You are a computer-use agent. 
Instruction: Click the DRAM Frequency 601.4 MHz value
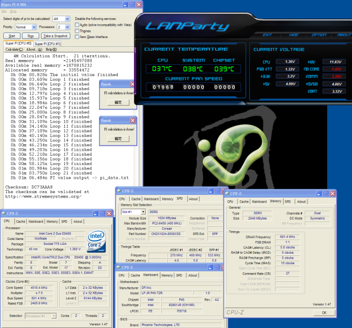pyautogui.click(x=287, y=237)
